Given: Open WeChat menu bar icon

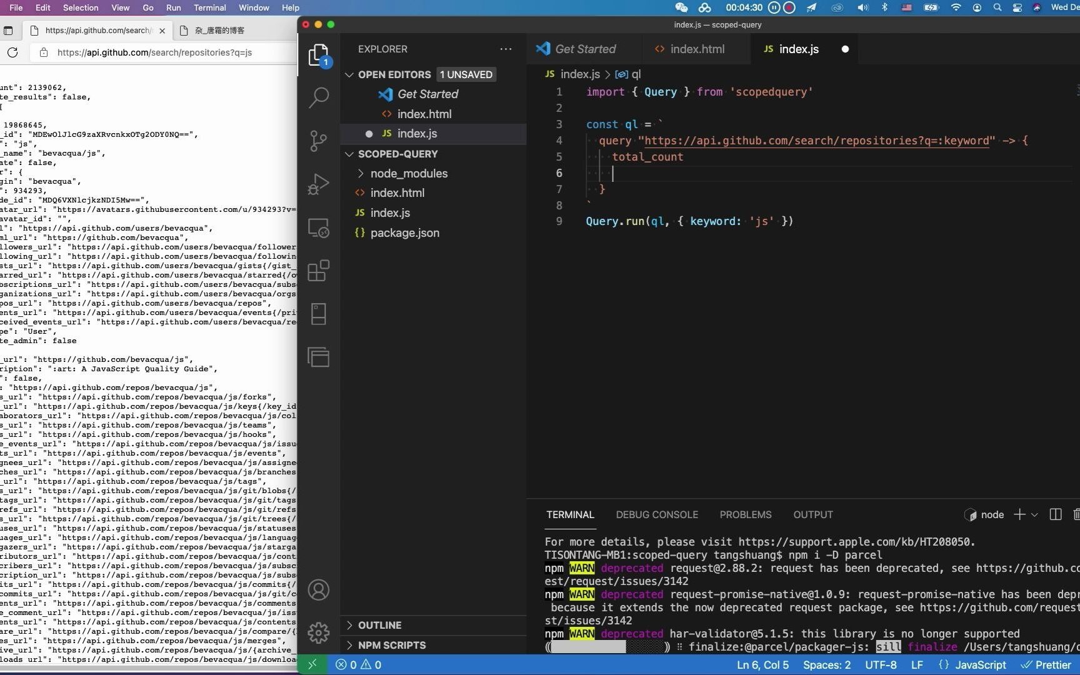Looking at the screenshot, I should [x=681, y=7].
